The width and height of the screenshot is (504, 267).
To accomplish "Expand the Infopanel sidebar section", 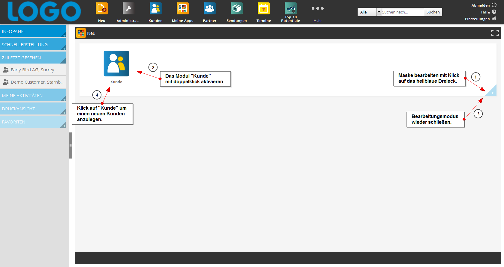I will point(33,31).
